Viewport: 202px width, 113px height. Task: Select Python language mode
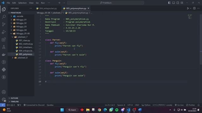click(x=147, y=105)
